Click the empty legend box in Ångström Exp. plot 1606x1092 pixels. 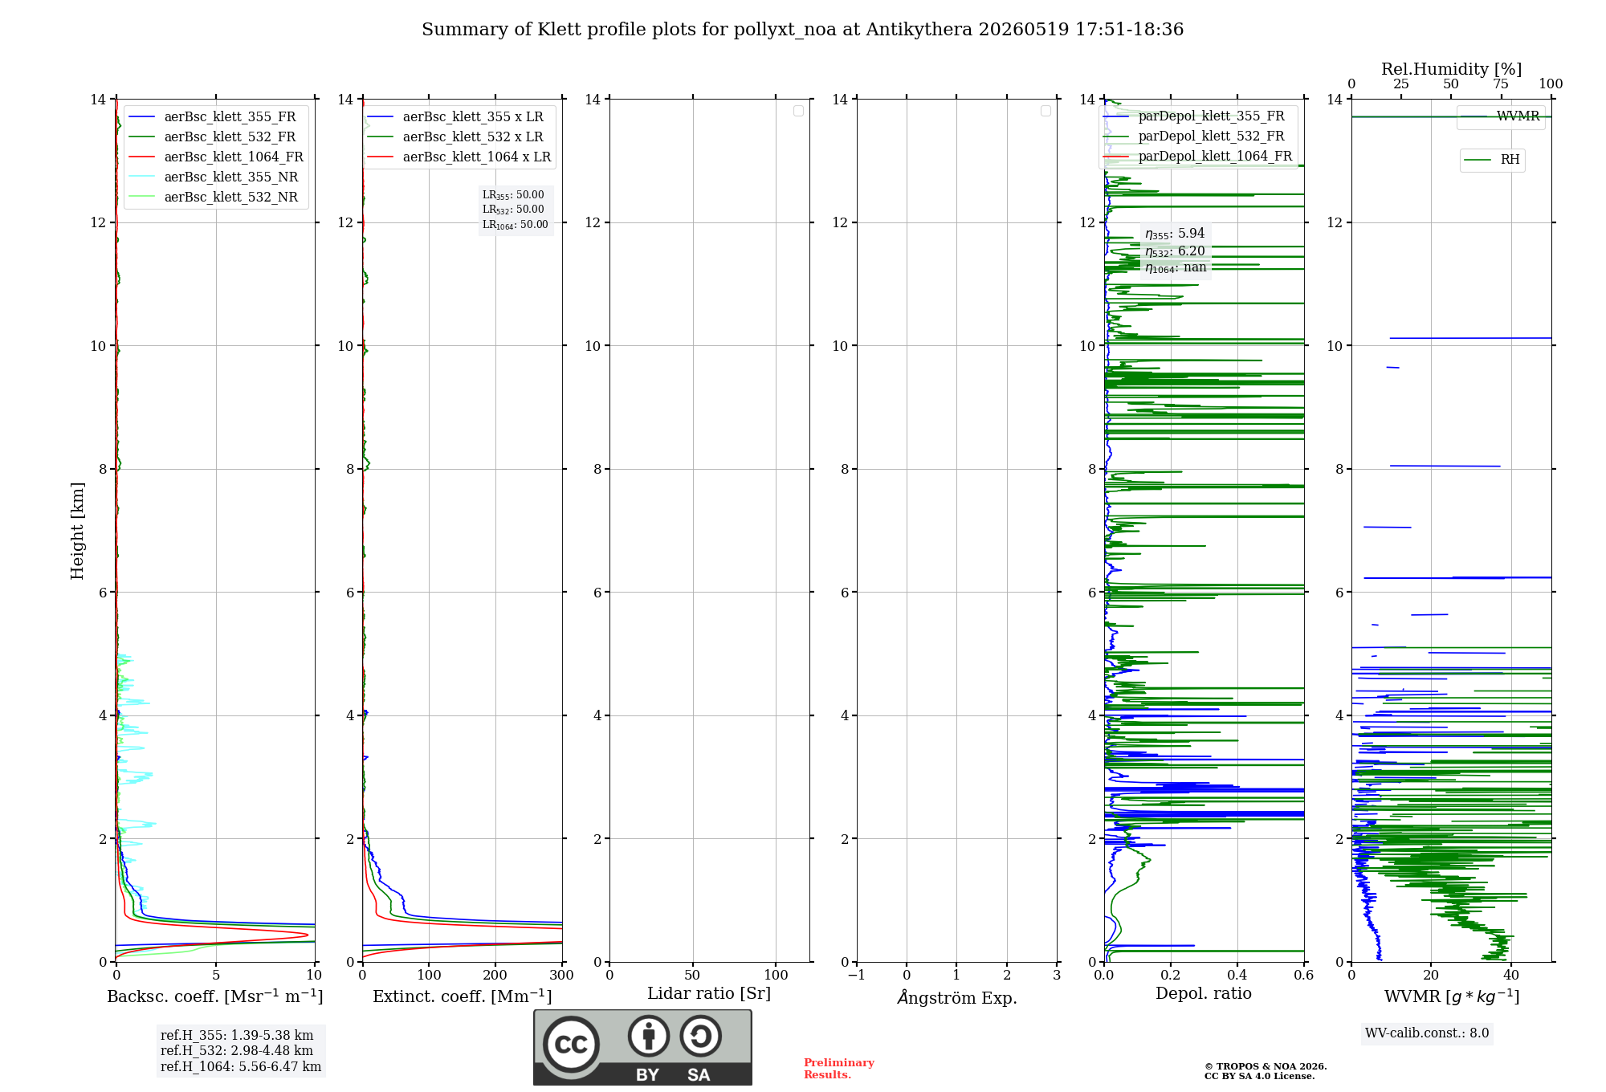[1046, 111]
